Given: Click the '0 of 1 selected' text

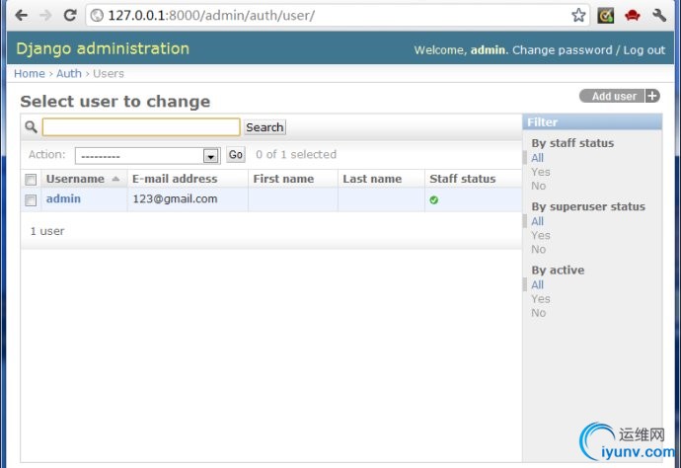Looking at the screenshot, I should point(296,154).
